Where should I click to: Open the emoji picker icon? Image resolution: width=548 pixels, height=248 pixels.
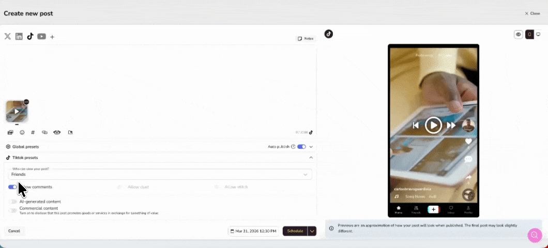click(22, 132)
